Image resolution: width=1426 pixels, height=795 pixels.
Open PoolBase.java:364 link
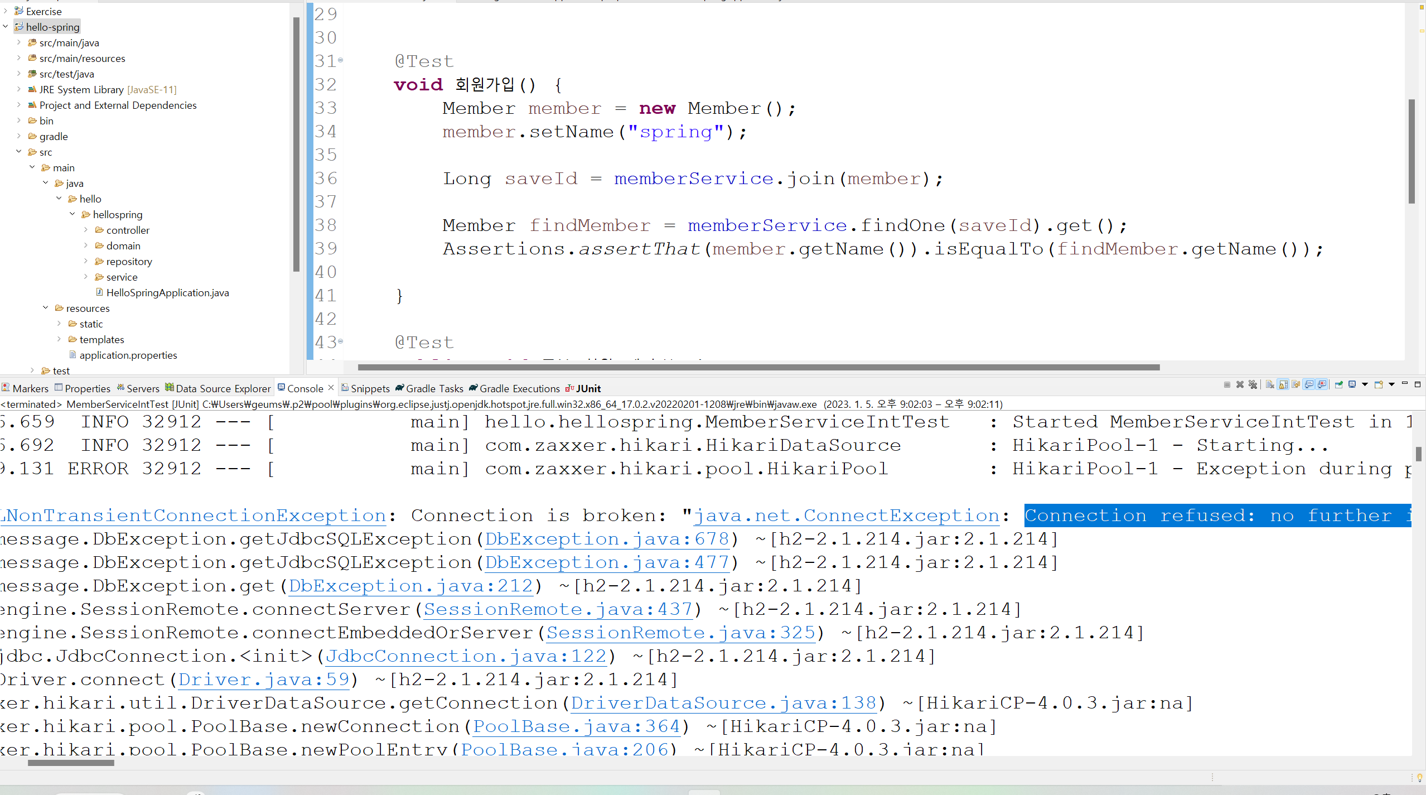coord(577,726)
